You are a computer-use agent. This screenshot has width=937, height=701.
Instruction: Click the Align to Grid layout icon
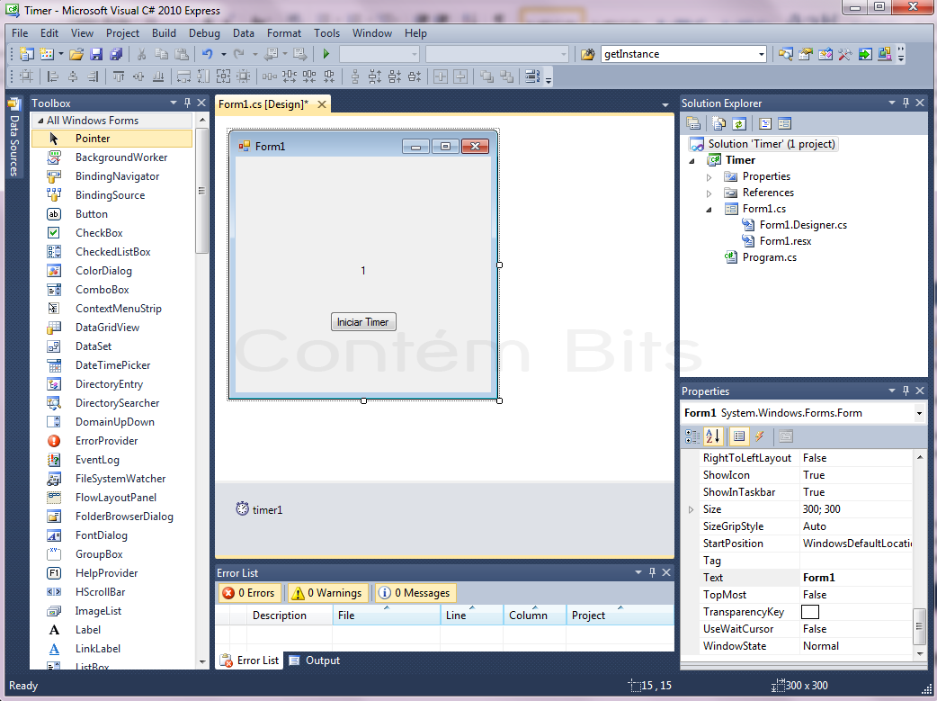(26, 76)
